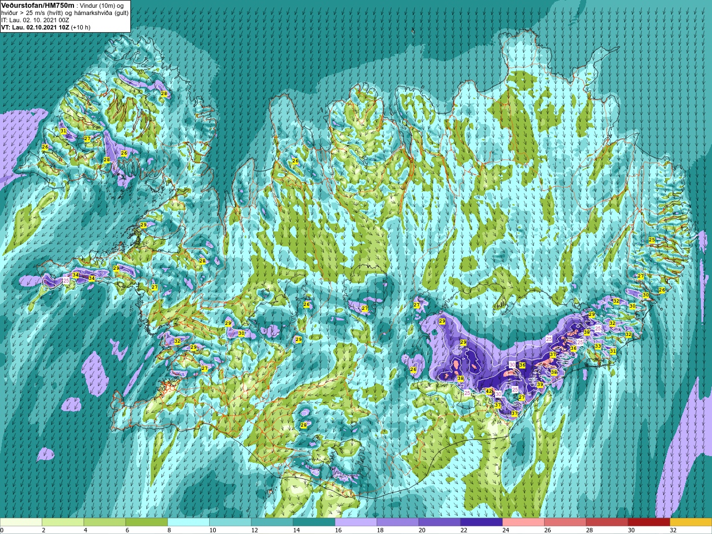Click the 12–14 m/s teal legend swatch
Viewport: 712px width, 534px height.
tap(272, 522)
